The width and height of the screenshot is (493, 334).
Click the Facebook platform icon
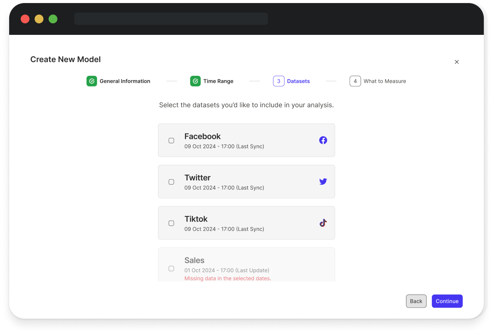pyautogui.click(x=323, y=140)
